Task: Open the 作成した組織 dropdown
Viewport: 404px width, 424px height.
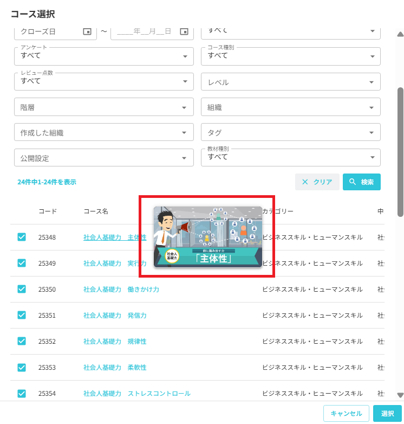Action: 104,132
